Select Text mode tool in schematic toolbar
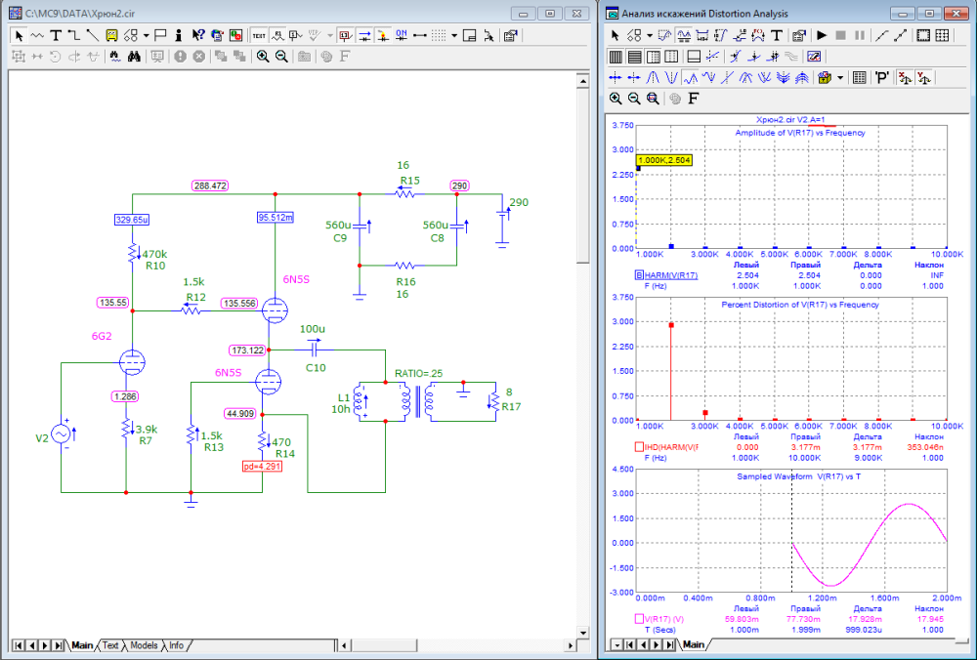This screenshot has height=660, width=977. pyautogui.click(x=56, y=35)
